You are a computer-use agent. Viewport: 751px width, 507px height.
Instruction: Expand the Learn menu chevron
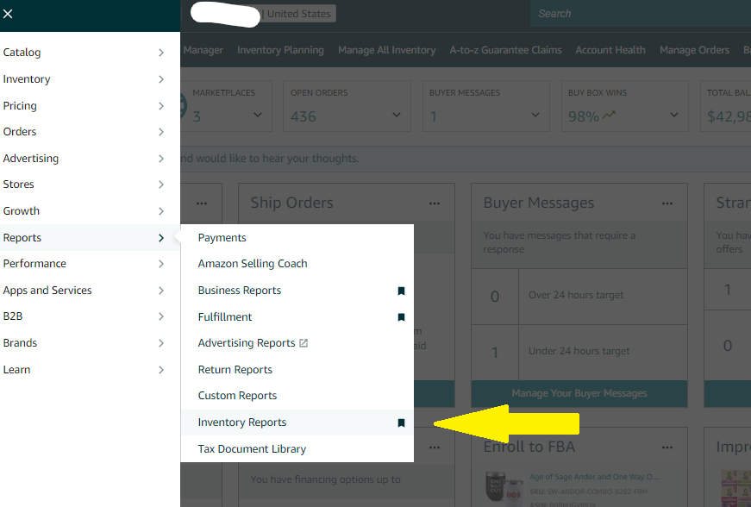tap(161, 370)
